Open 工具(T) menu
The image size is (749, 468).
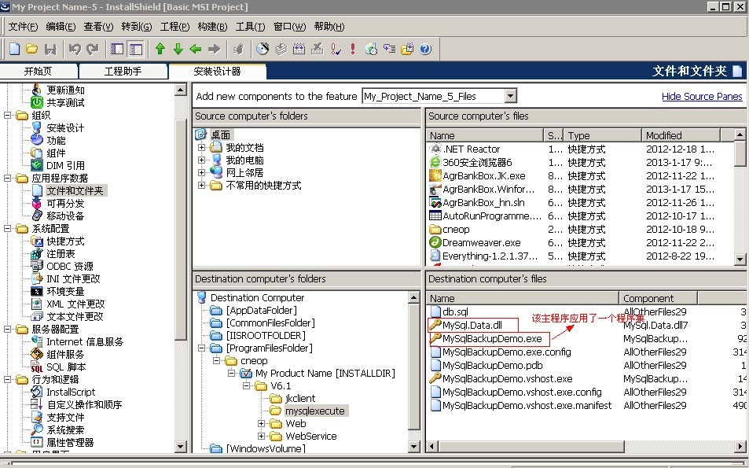pos(250,27)
